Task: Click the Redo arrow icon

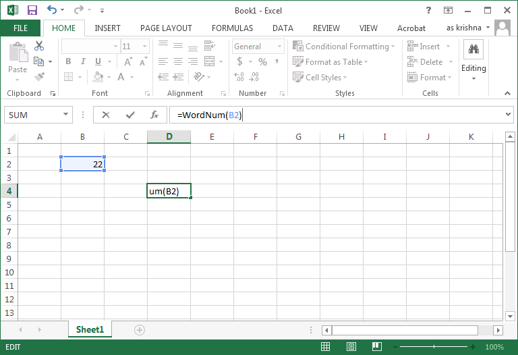Action: (x=79, y=10)
